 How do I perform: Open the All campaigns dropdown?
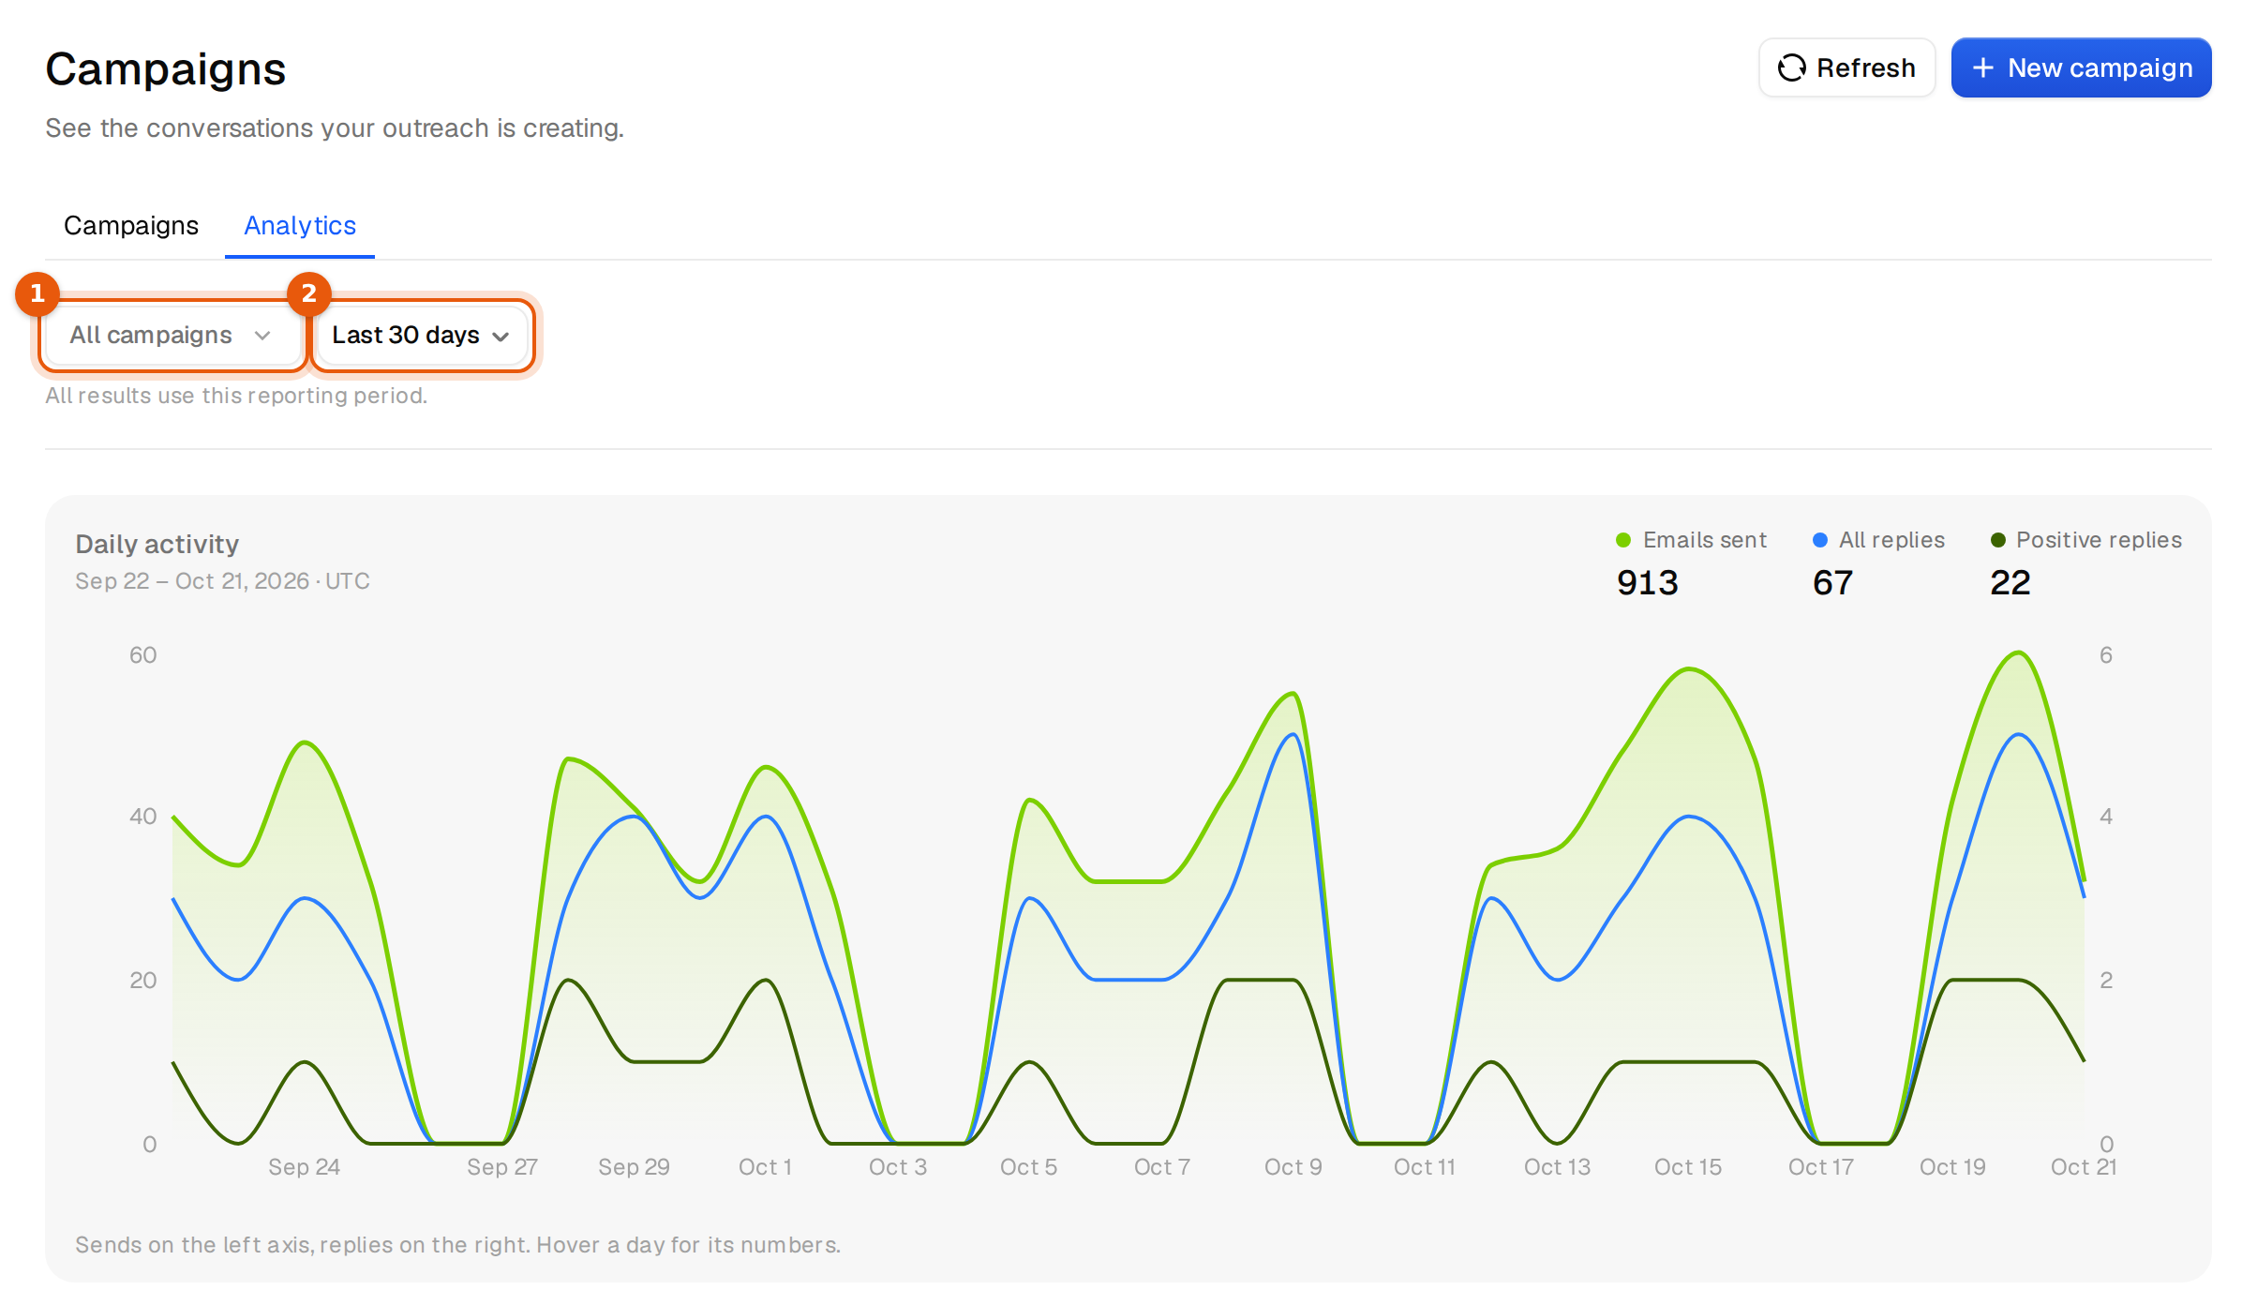172,335
